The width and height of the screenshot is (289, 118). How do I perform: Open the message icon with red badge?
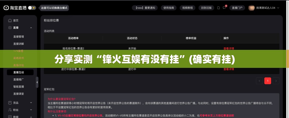tap(224, 8)
